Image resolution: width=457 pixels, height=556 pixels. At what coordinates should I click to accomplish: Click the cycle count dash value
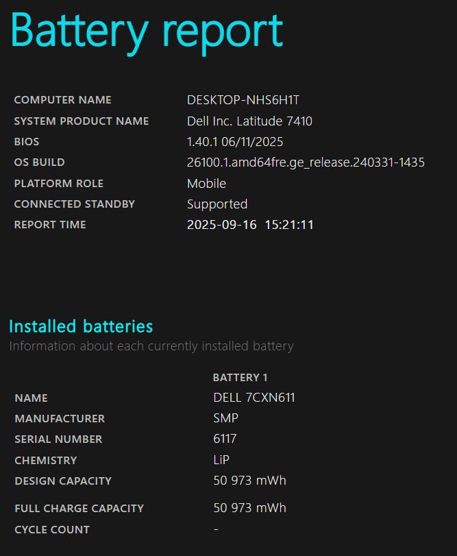pyautogui.click(x=216, y=529)
